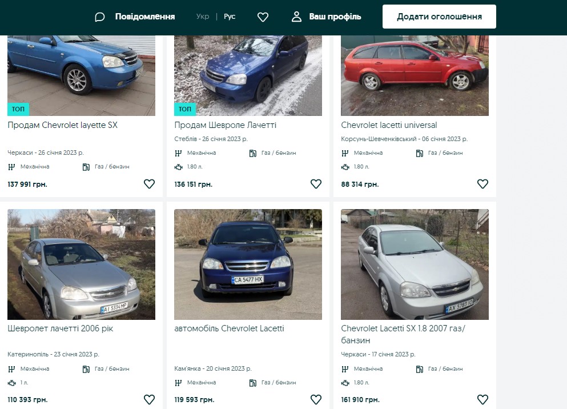This screenshot has height=409, width=567.
Task: Click the engine icon in the 161 910 грн. listing
Action: [345, 383]
